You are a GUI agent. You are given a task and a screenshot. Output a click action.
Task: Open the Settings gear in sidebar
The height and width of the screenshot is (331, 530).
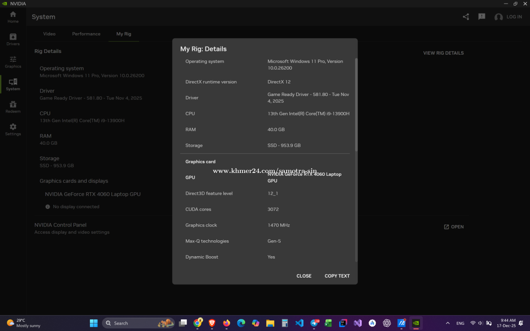pos(13,129)
